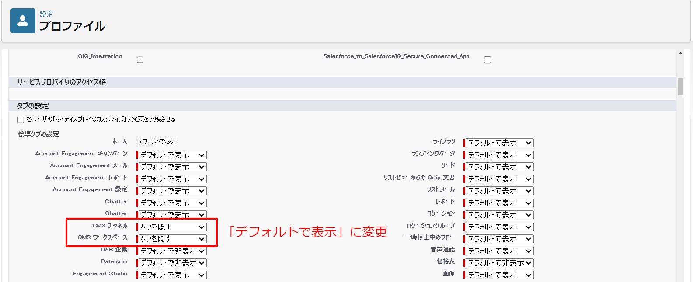This screenshot has width=693, height=282.
Task: Click the CMS ワークスペース label
Action: (103, 237)
